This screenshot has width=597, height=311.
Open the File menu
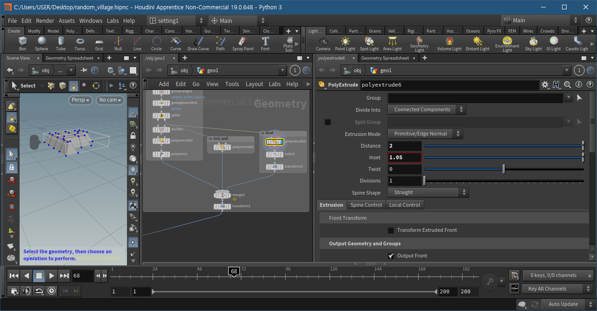13,20
